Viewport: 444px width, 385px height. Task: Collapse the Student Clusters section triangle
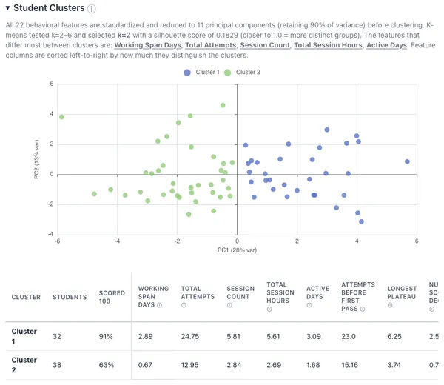[7, 8]
